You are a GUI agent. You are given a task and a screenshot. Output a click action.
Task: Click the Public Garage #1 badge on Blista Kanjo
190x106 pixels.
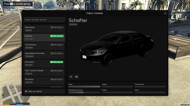click(57, 27)
